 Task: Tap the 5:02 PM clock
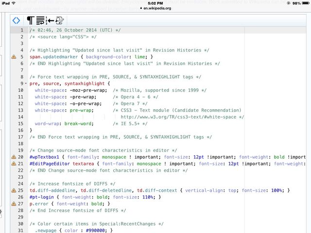point(155,3)
